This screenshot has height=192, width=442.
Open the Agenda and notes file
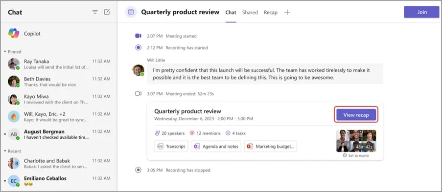click(x=216, y=147)
